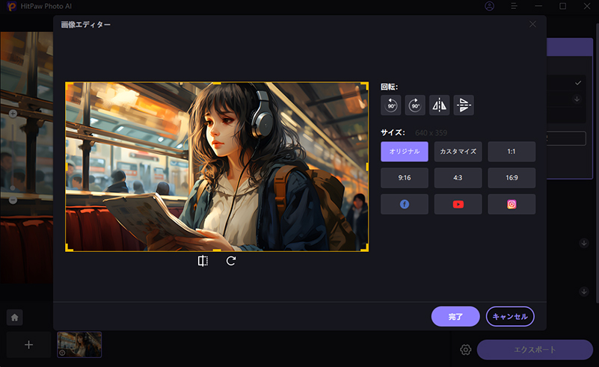Click the reset arrow icon below image
This screenshot has height=367, width=599.
[231, 261]
